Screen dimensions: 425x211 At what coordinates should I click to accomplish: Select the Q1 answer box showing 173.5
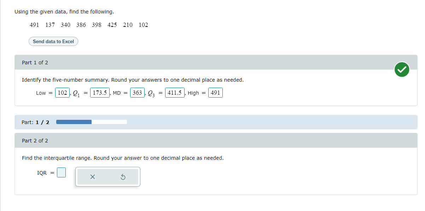click(99, 92)
